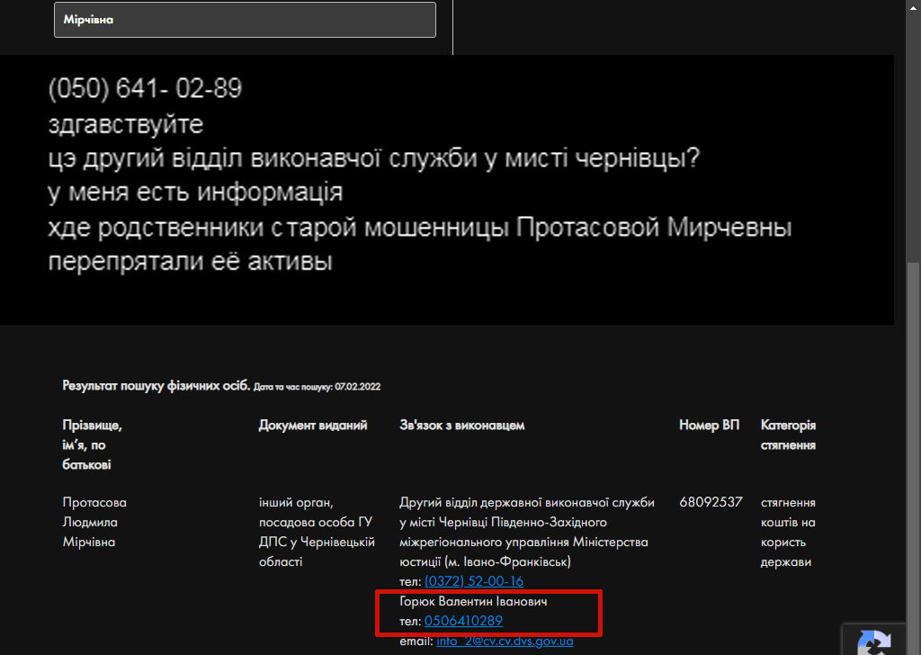921x655 pixels.
Task: Click the ГУ ДПС у Чернівецькій області cell
Action: point(316,532)
